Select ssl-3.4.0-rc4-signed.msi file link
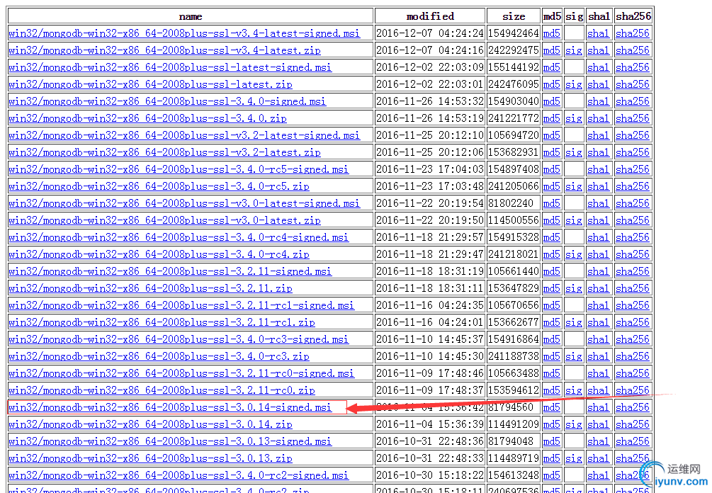The width and height of the screenshot is (712, 493). tap(179, 237)
